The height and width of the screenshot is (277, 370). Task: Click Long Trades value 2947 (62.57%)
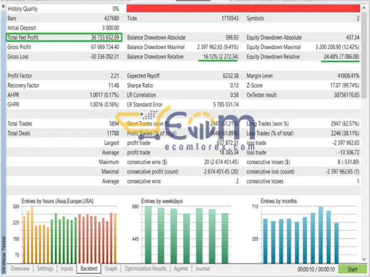click(345, 124)
